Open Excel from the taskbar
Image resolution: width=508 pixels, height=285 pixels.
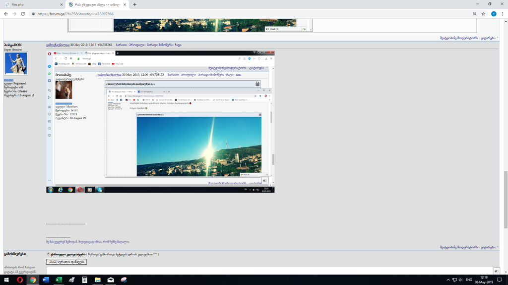(x=59, y=280)
